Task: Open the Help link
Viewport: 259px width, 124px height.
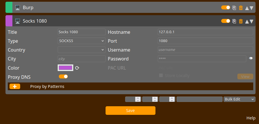Action: click(251, 118)
